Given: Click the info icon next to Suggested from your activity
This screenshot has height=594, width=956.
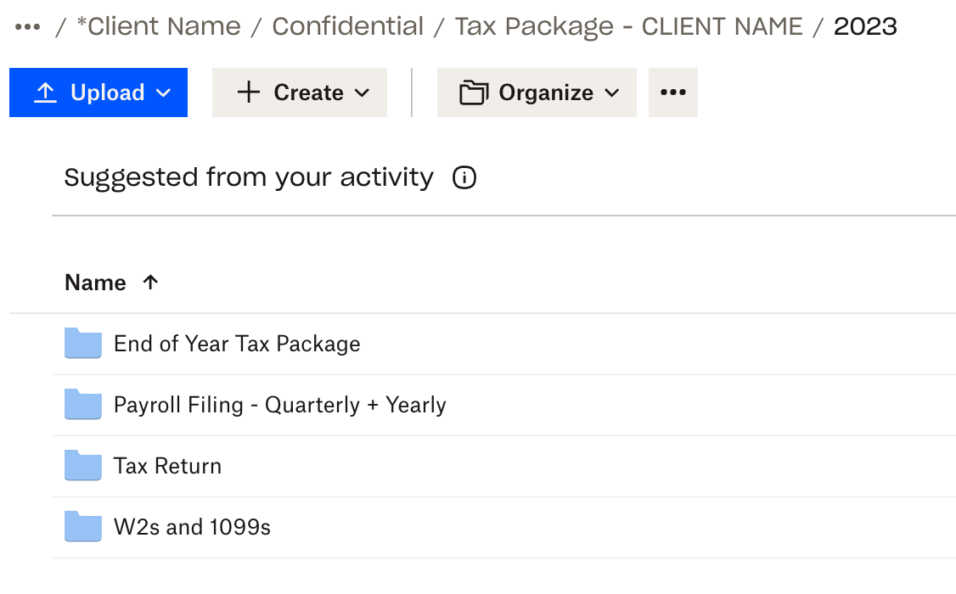Looking at the screenshot, I should (x=464, y=177).
